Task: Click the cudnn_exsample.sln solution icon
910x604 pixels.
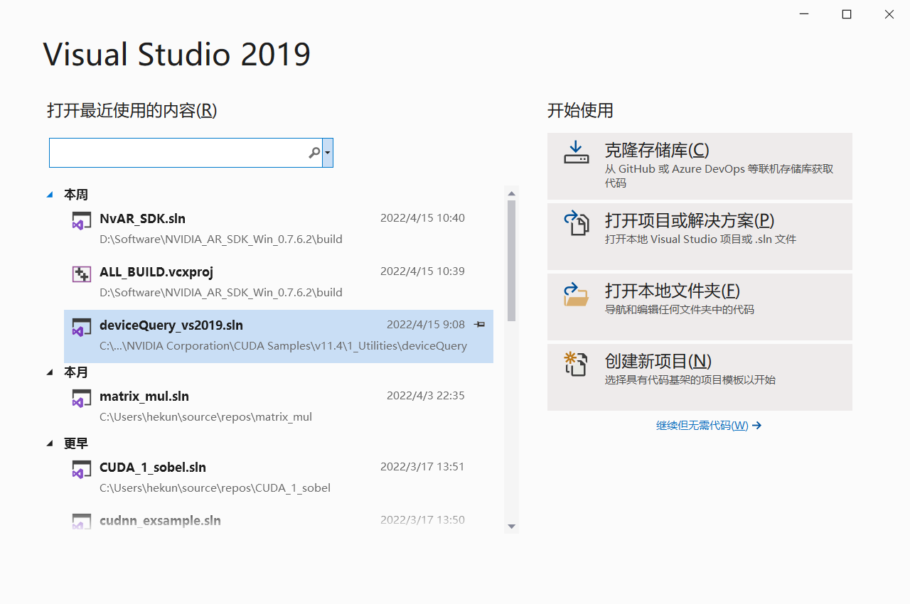Action: 81,522
